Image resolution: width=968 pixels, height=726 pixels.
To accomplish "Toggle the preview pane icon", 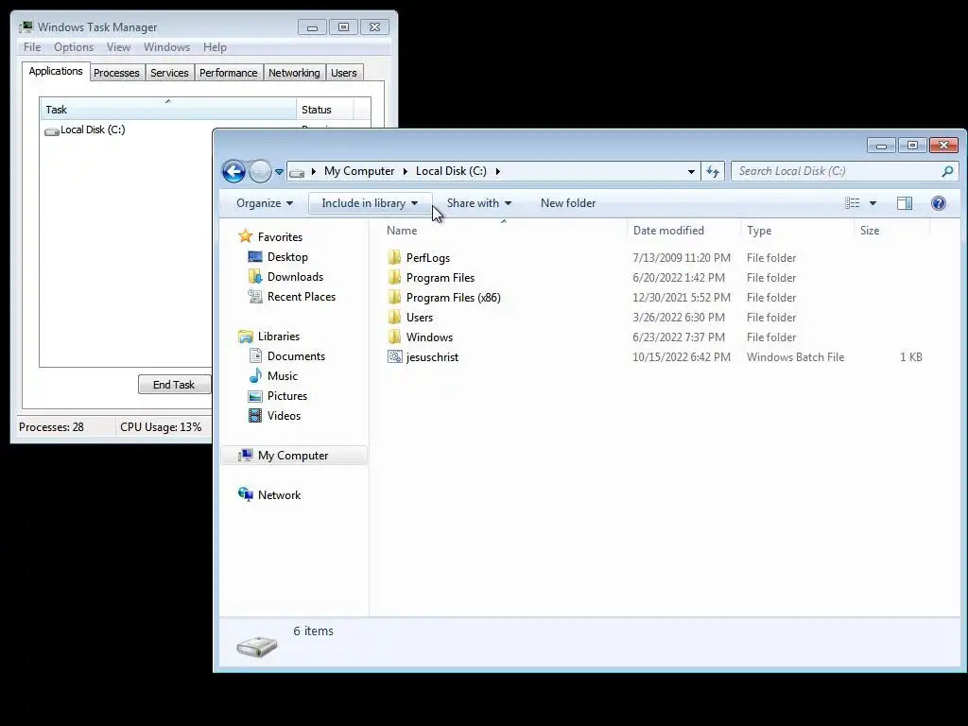I will (905, 203).
